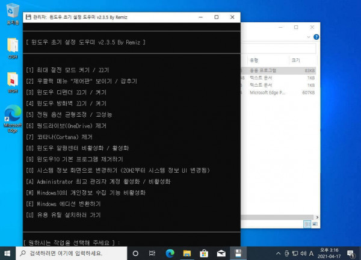Close the Explorer window behind console
361x260 pixels.
[x=312, y=27]
